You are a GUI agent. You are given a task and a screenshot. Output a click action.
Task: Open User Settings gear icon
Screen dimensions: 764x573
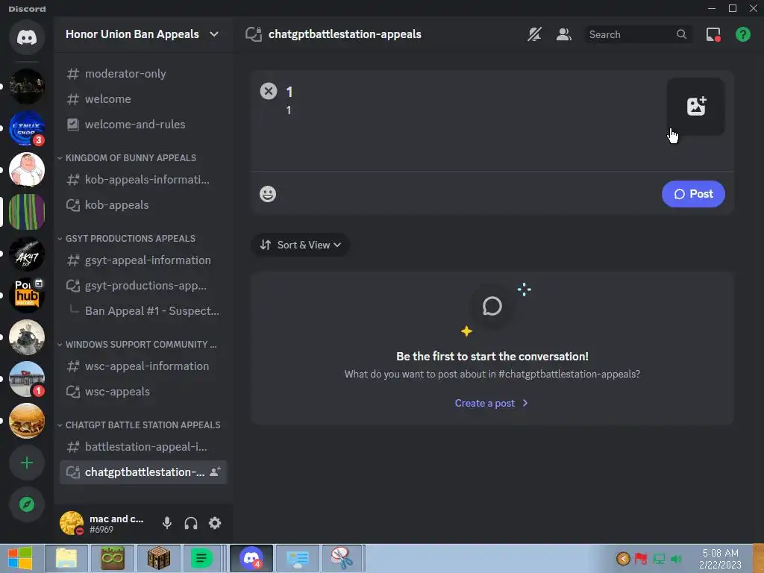(x=215, y=523)
